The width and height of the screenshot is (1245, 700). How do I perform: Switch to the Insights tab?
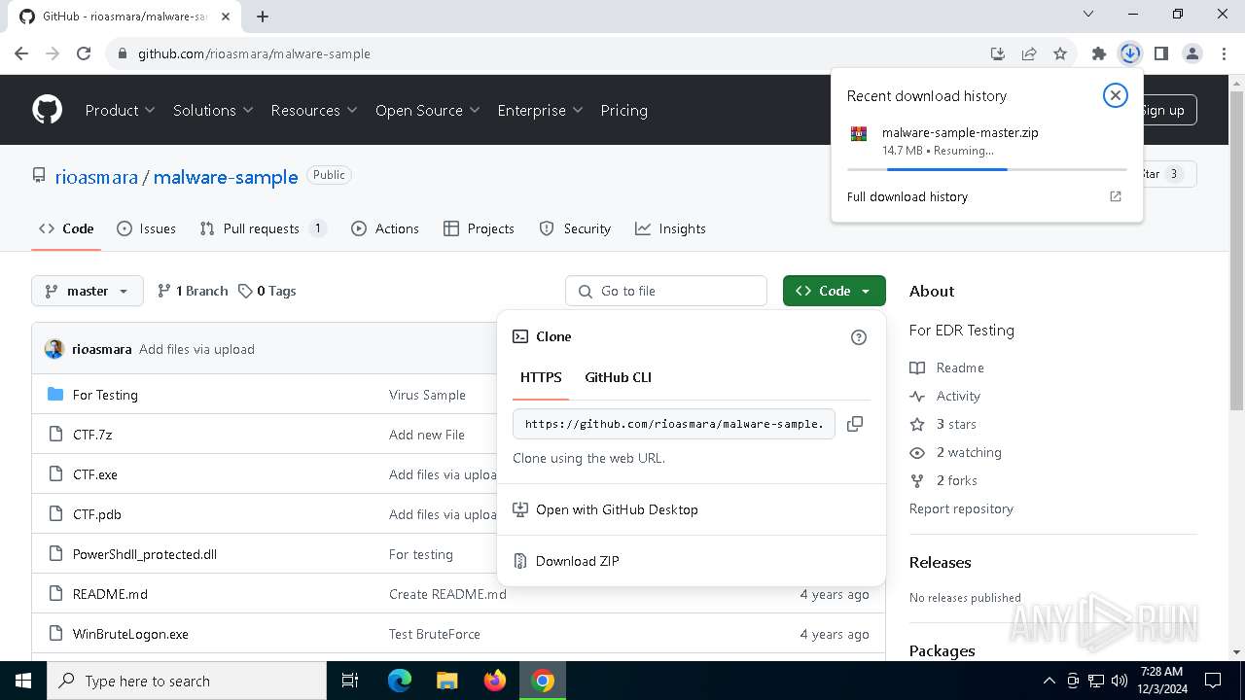[670, 228]
